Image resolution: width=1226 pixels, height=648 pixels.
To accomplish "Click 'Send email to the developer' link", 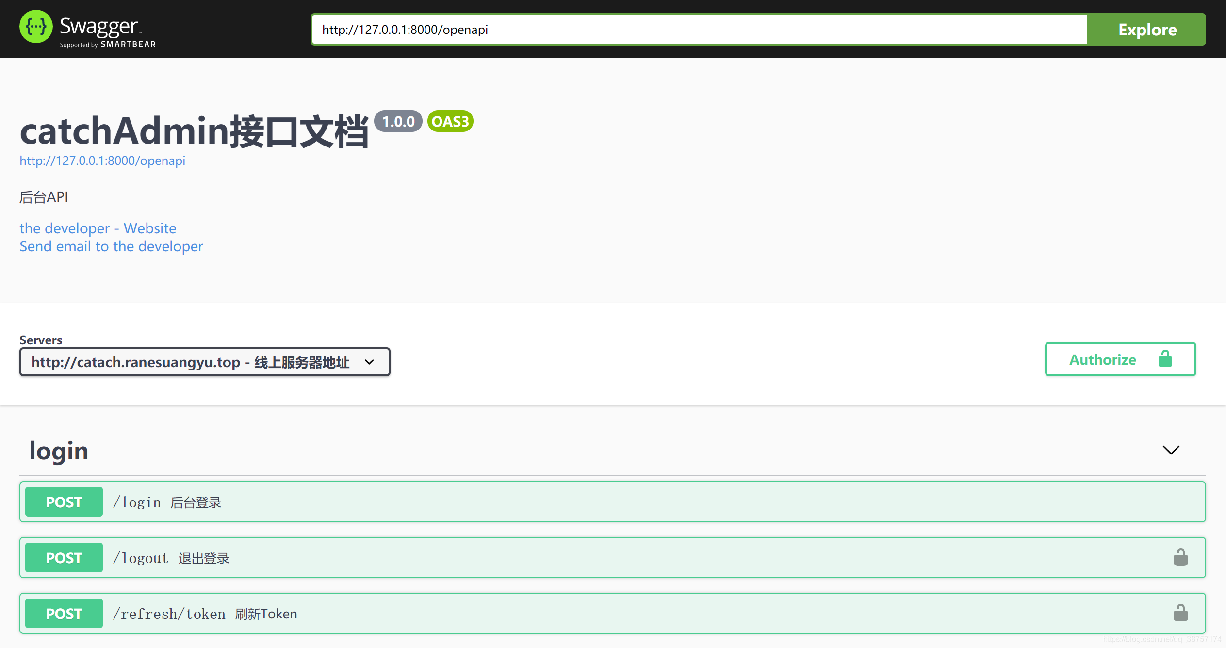I will pos(111,246).
